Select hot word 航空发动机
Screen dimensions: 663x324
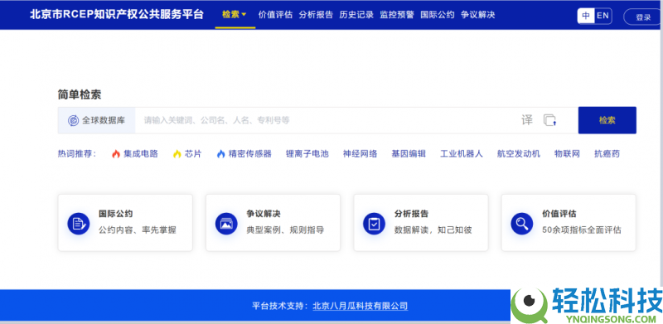pyautogui.click(x=519, y=154)
